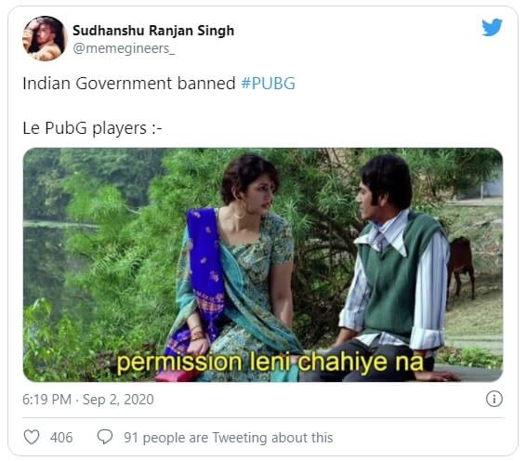The image size is (526, 461).
Task: Click the 6:19 PM timestamp
Action: [47, 400]
